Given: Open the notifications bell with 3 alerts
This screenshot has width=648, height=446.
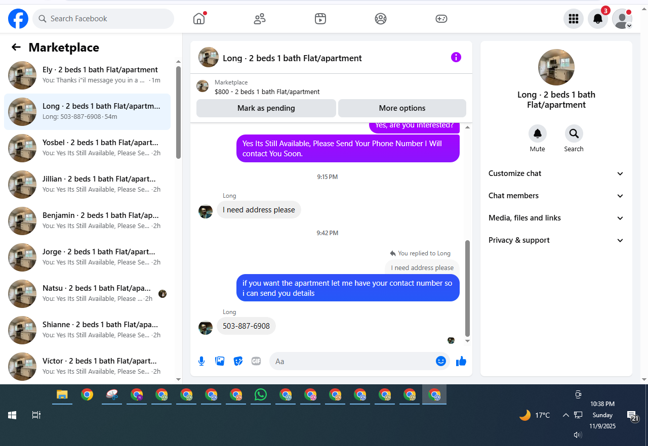Looking at the screenshot, I should click(x=598, y=19).
